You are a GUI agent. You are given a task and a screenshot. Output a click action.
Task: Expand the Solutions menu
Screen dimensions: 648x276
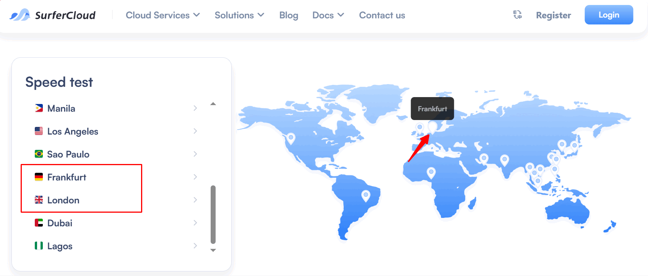(x=239, y=15)
